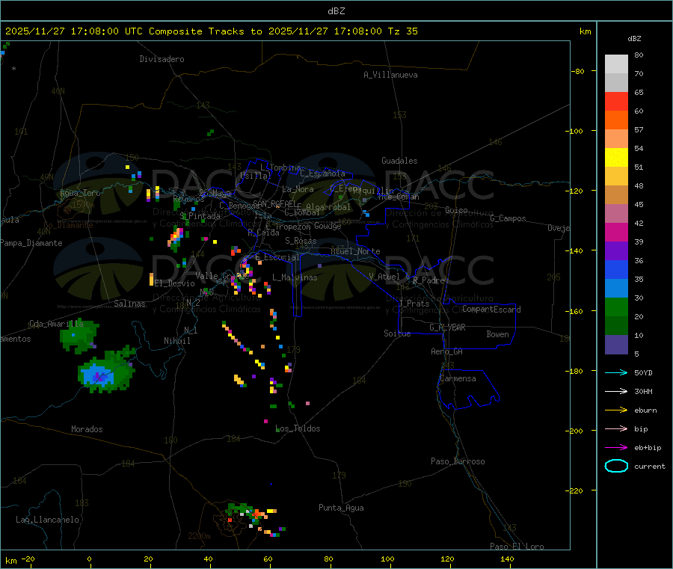The height and width of the screenshot is (569, 673).
Task: Click the yellow eburn arrow symbol in the legend
Action: [x=616, y=410]
